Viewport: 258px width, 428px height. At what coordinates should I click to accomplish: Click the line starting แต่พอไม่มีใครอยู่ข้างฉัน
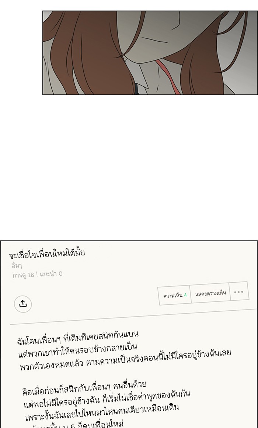click(107, 399)
